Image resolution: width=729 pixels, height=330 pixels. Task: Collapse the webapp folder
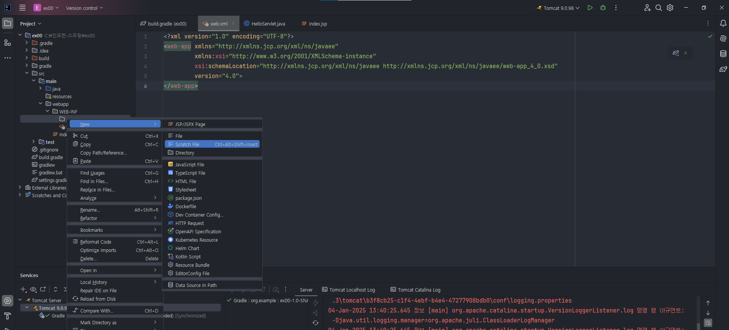pyautogui.click(x=40, y=104)
